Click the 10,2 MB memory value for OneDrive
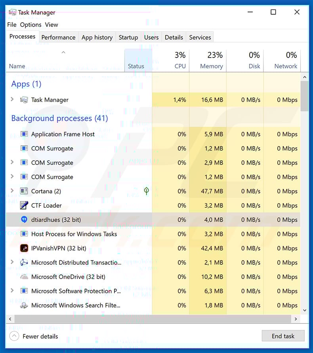The height and width of the screenshot is (353, 313). point(212,277)
